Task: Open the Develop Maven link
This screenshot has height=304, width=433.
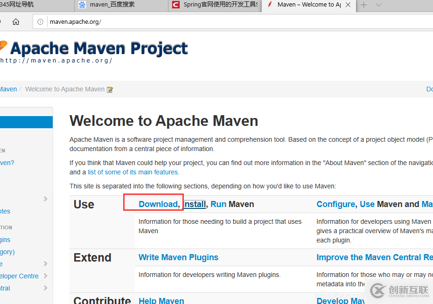Action: point(340,301)
